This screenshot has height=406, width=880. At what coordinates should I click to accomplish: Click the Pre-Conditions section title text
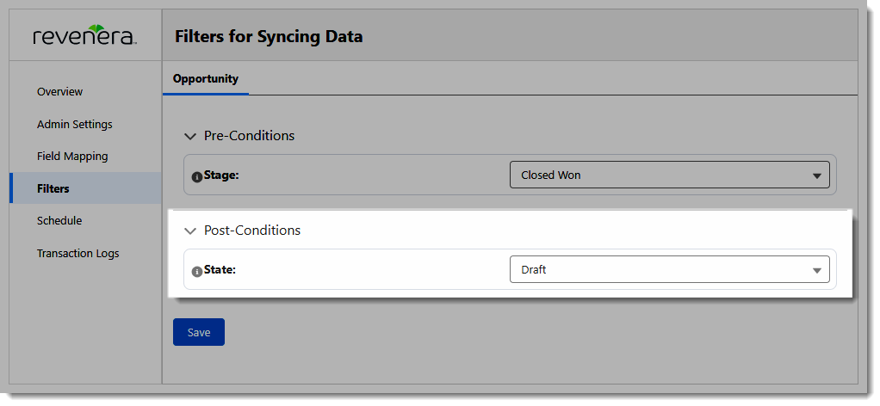249,136
